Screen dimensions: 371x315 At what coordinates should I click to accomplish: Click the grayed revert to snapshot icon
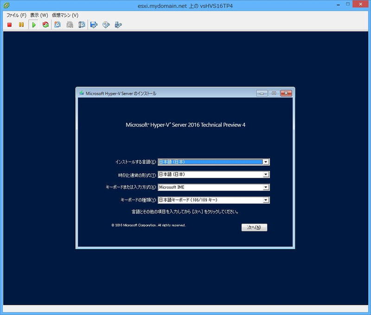click(70, 25)
